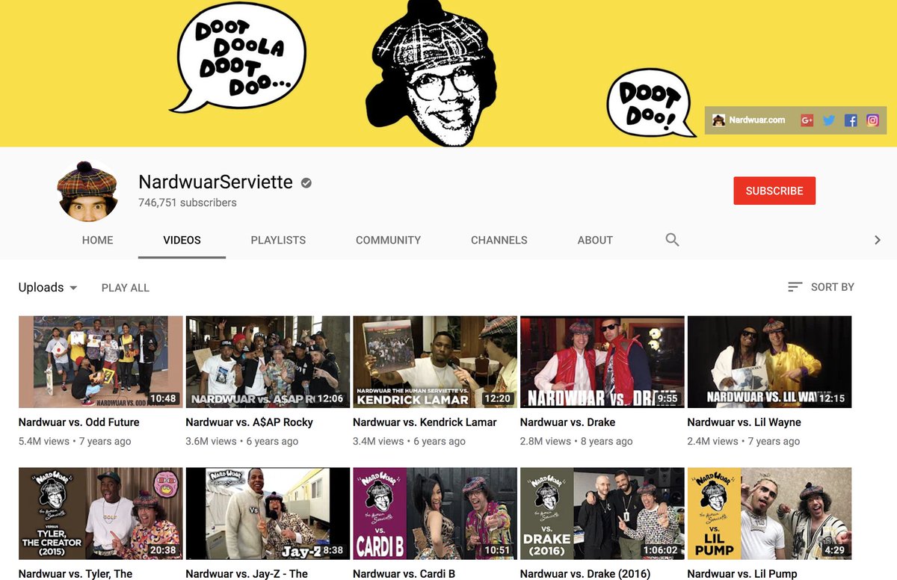
Task: Play the A$AP Rocky video thumbnail
Action: point(268,362)
